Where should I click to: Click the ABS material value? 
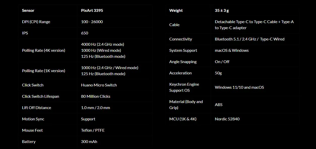(219, 105)
